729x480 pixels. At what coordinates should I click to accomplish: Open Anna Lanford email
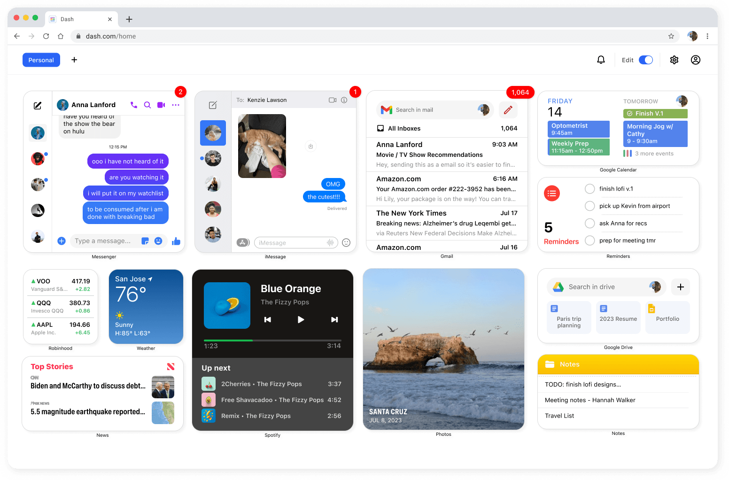coord(447,155)
